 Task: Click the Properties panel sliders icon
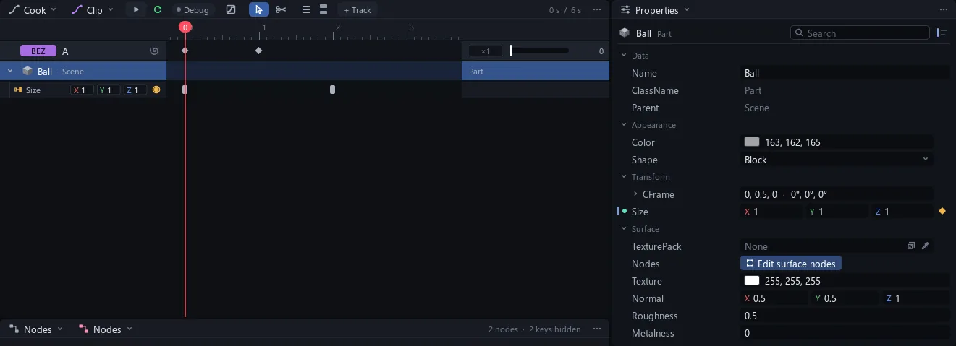point(626,10)
